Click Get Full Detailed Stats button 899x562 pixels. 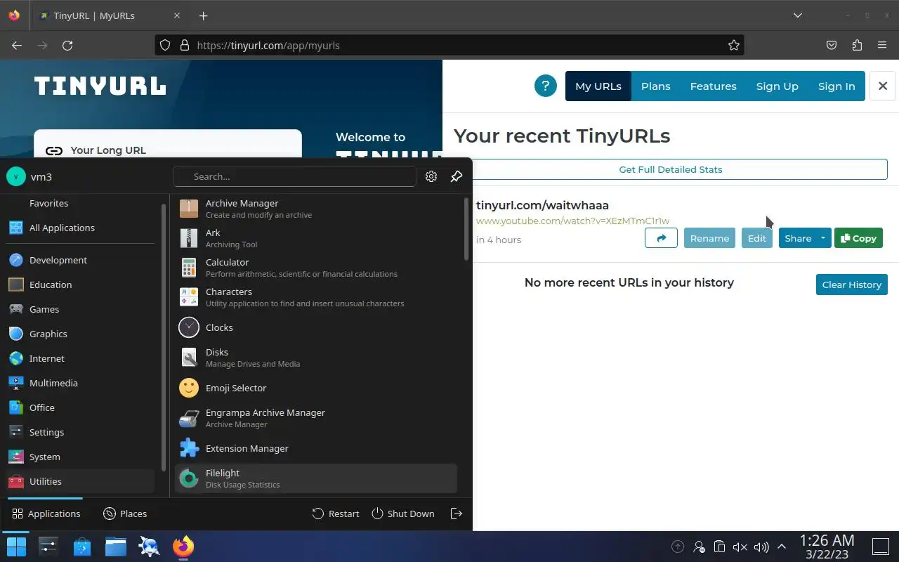coord(671,169)
